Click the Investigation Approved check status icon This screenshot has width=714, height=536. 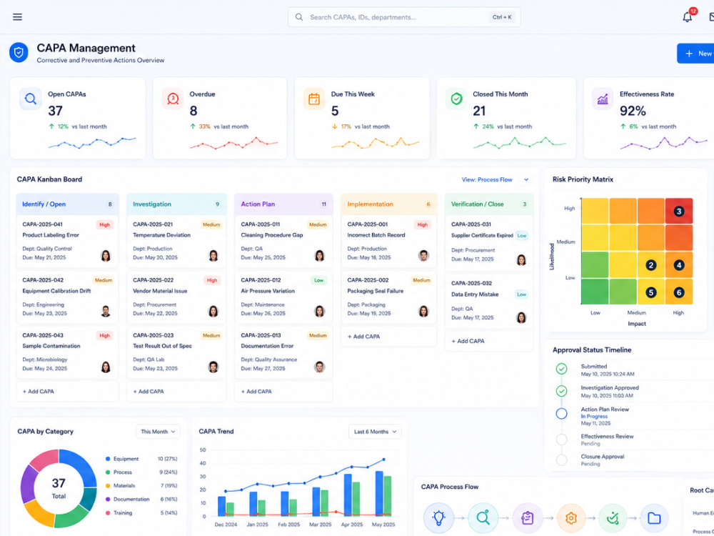[x=561, y=391]
